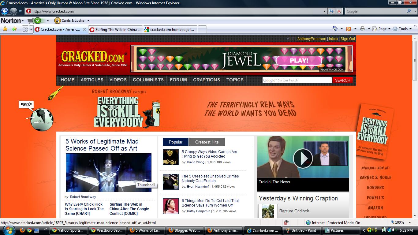Image resolution: width=418 pixels, height=235 pixels.
Task: Refresh the page with the refresh icon
Action: coord(331,11)
